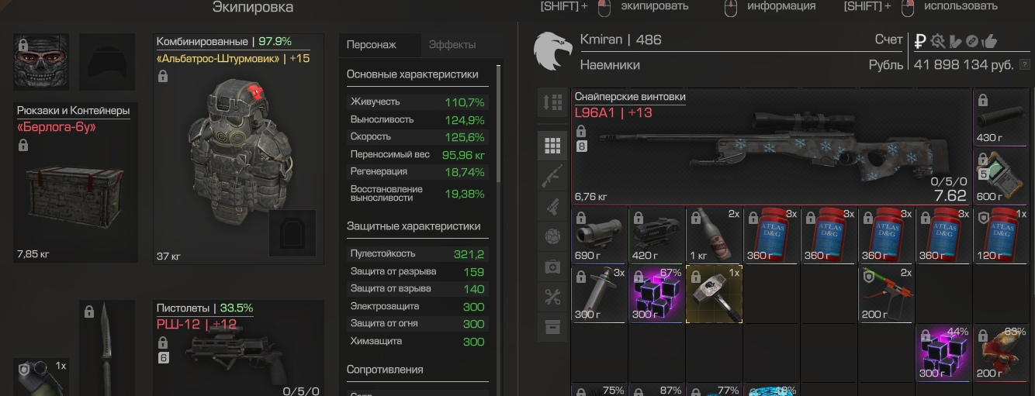Click the Переносимый вес stat row
This screenshot has width=1035, height=396.
pyautogui.click(x=418, y=154)
